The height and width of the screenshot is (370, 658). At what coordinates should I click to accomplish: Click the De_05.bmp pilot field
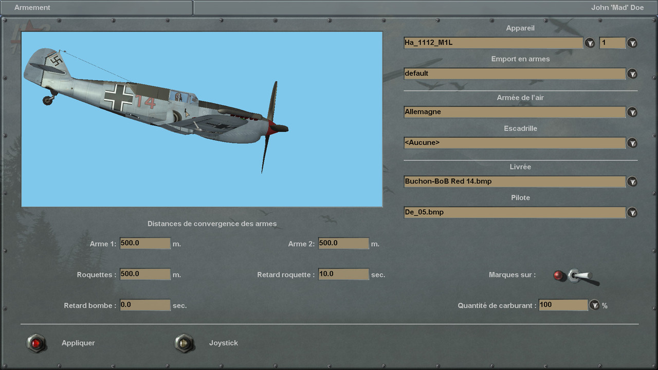click(515, 212)
